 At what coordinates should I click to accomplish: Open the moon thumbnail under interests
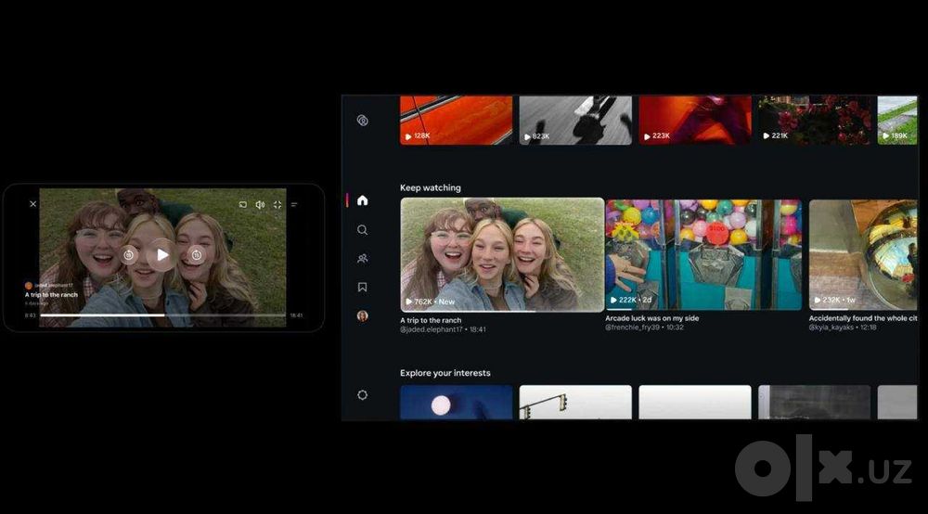click(x=457, y=403)
